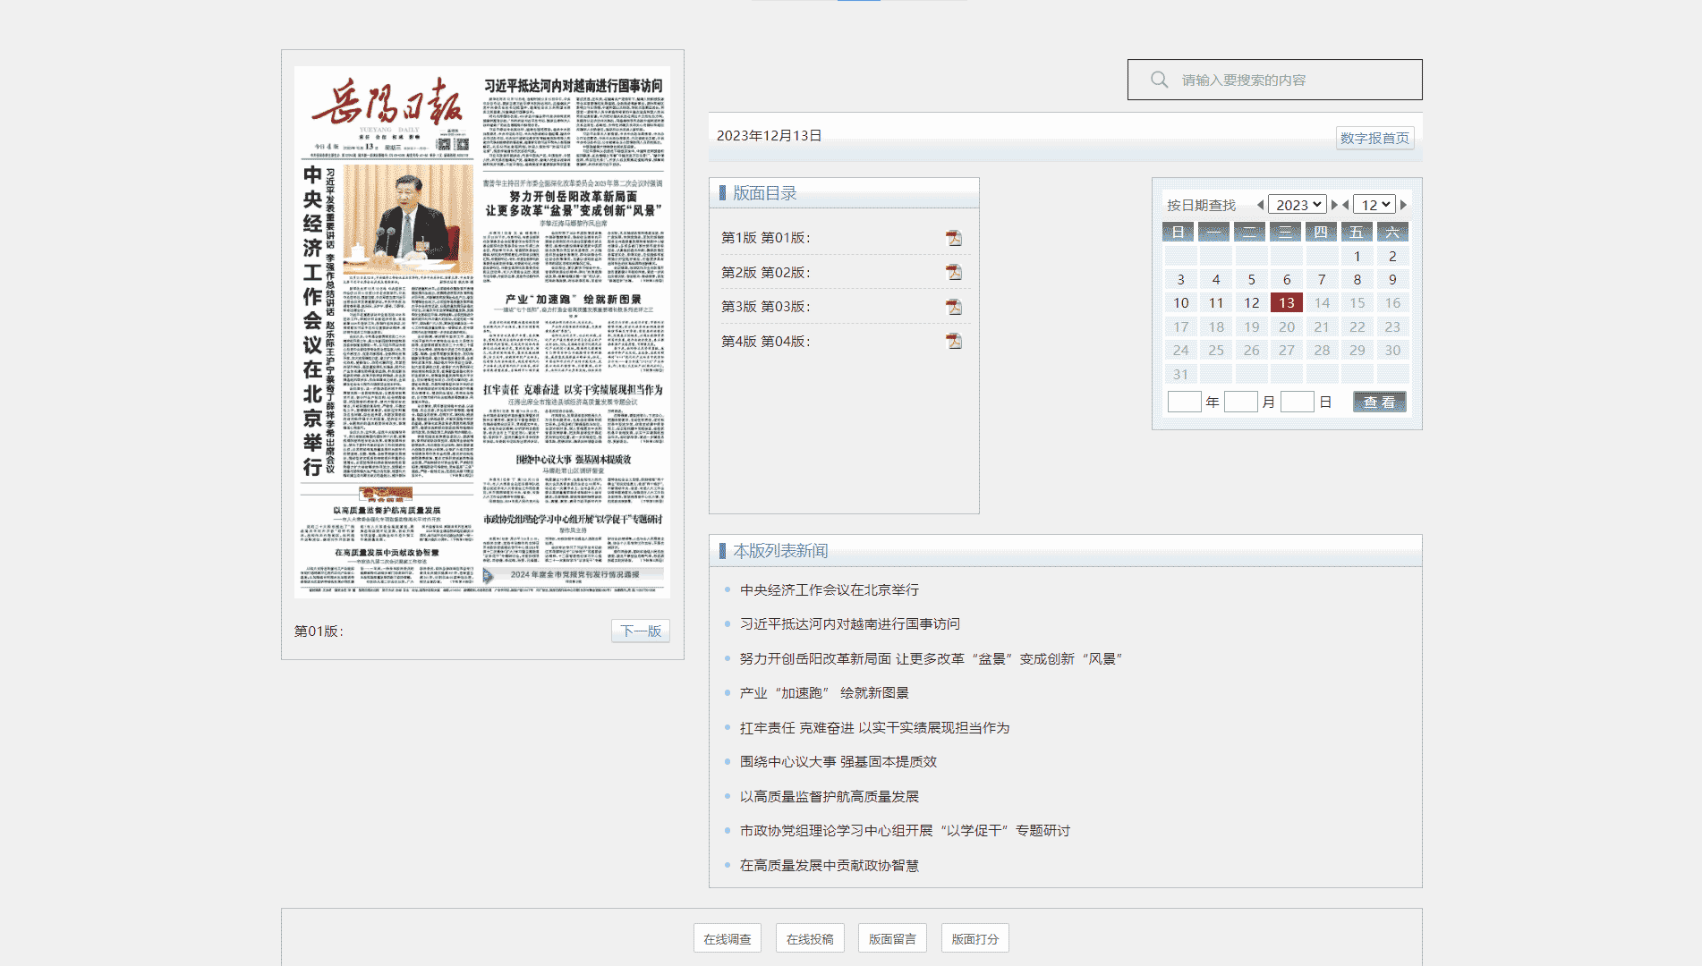Open 第3版 第03版 in the page directory
Screen dimensions: 1702x966
[766, 307]
